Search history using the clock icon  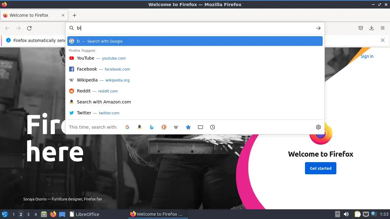pos(213,127)
